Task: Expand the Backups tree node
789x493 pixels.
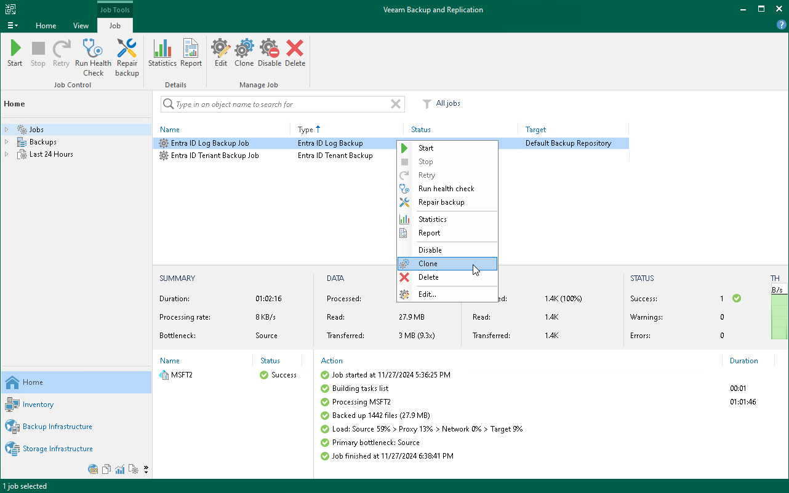Action: (x=7, y=142)
